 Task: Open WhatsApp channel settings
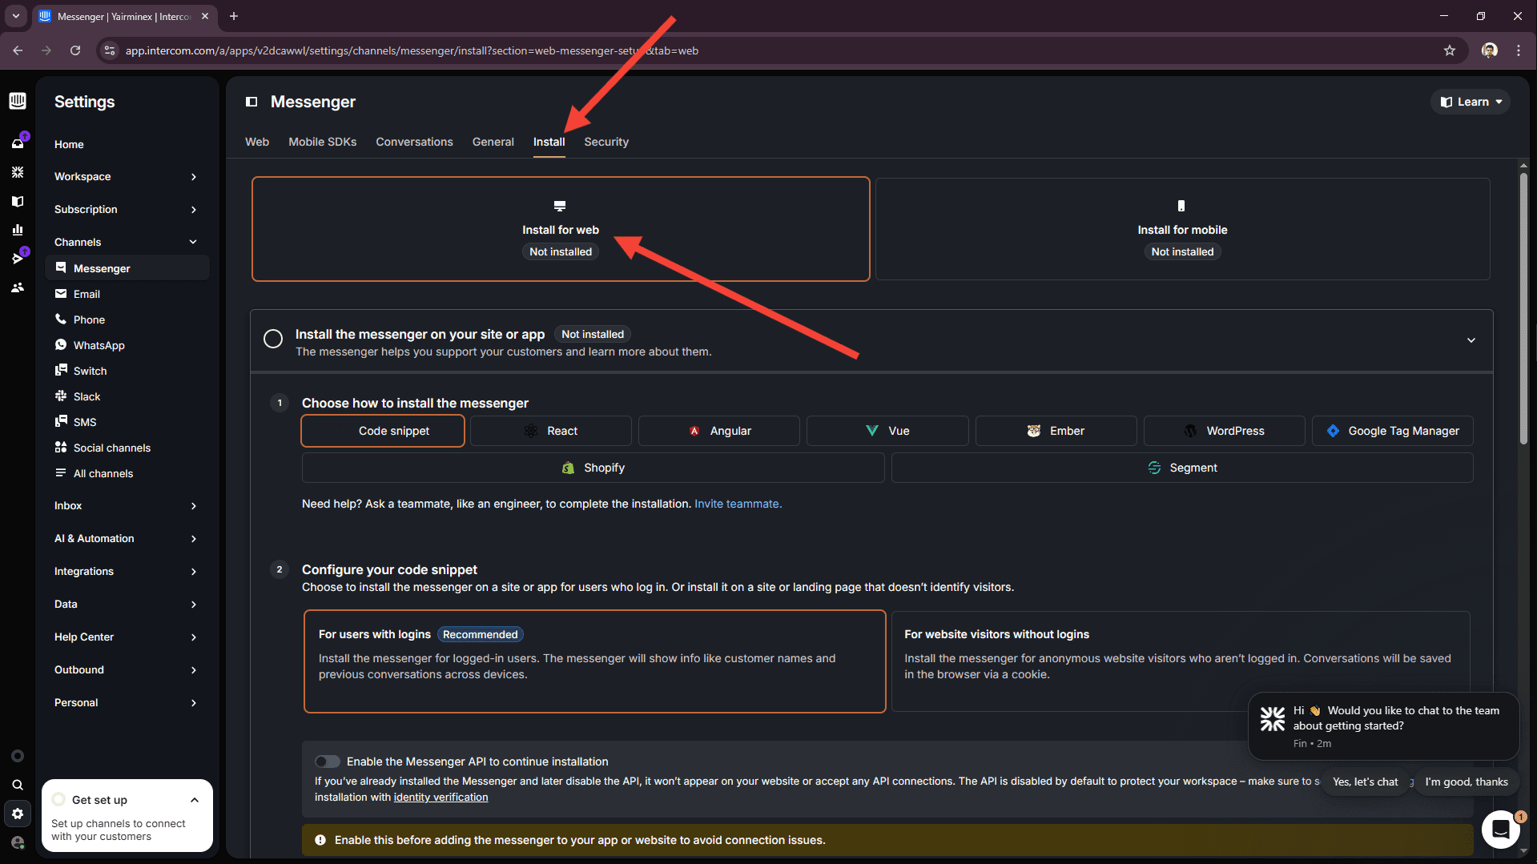pos(127,345)
